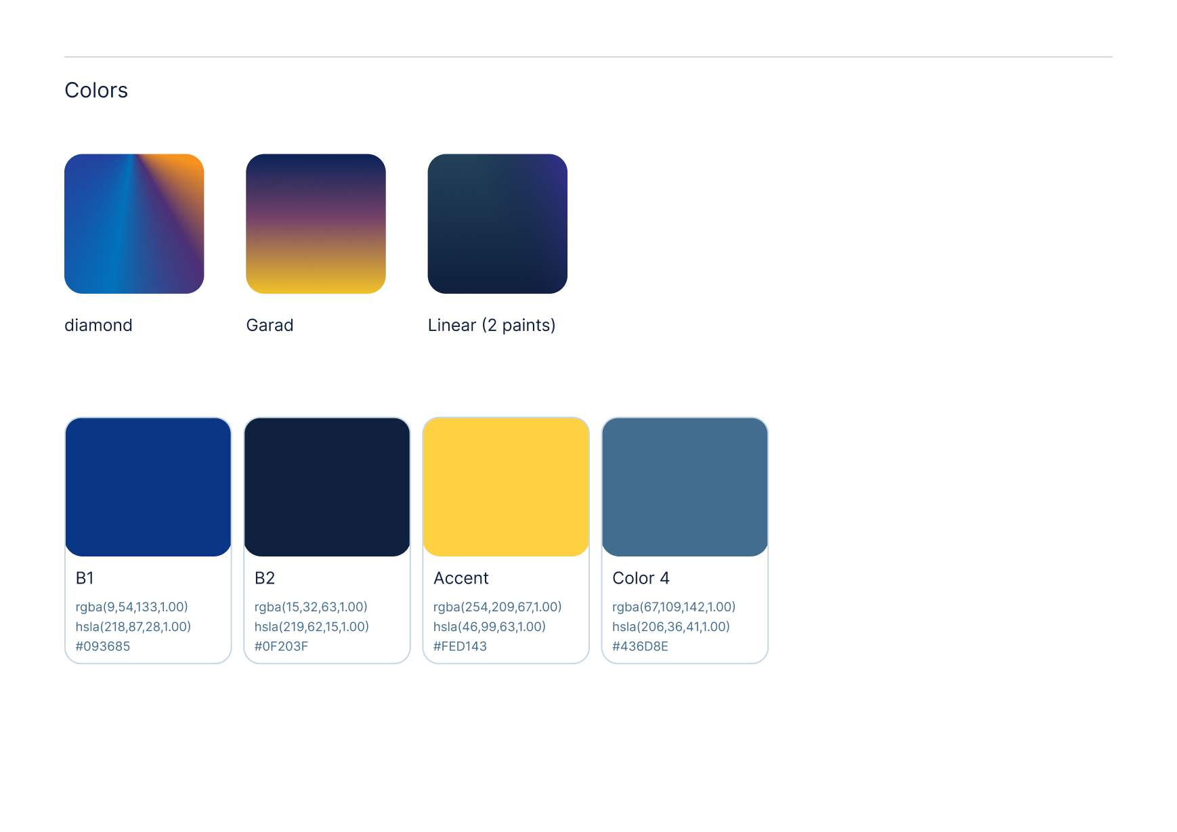
Task: Choose the B2 dark navy swatch
Action: point(326,487)
